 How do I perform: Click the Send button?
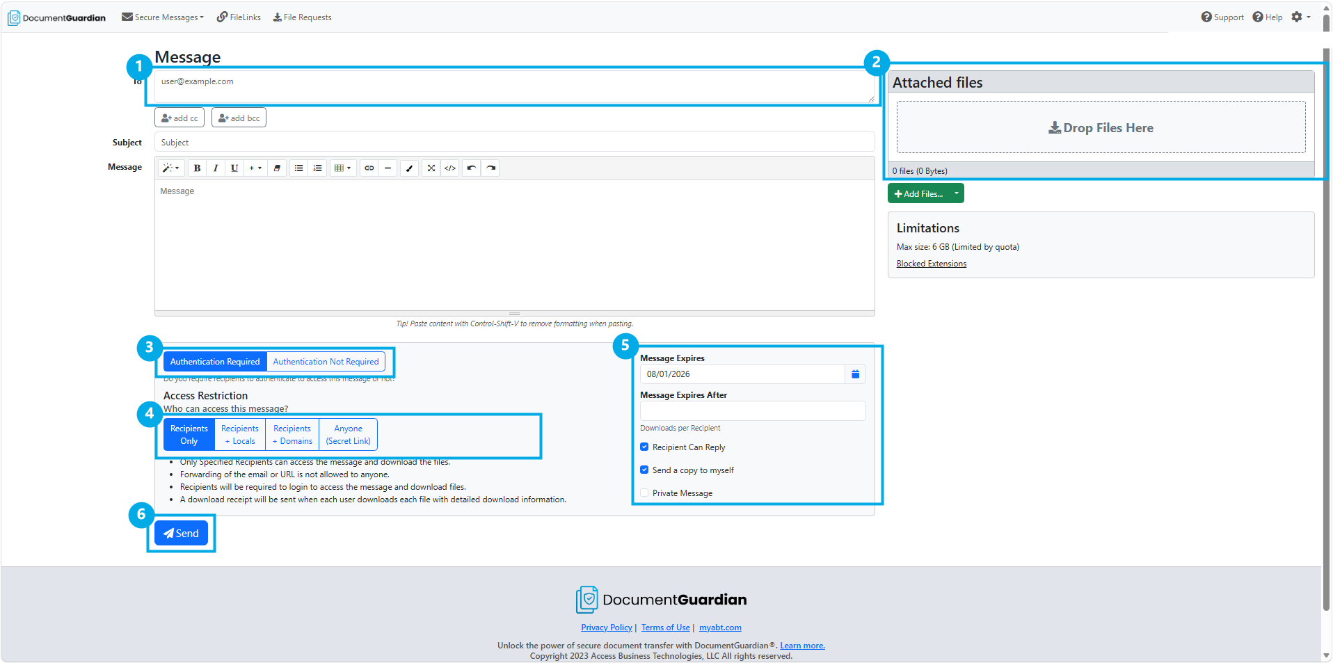point(181,533)
